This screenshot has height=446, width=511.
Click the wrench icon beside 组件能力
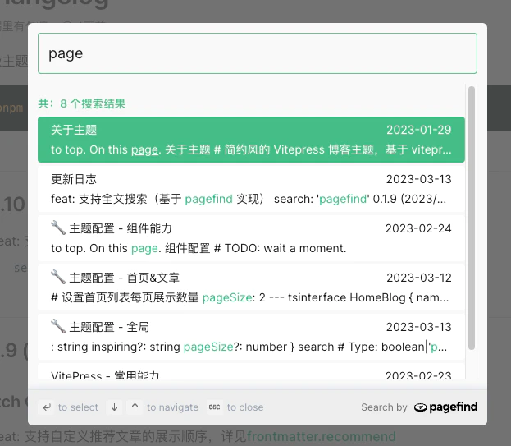(57, 228)
